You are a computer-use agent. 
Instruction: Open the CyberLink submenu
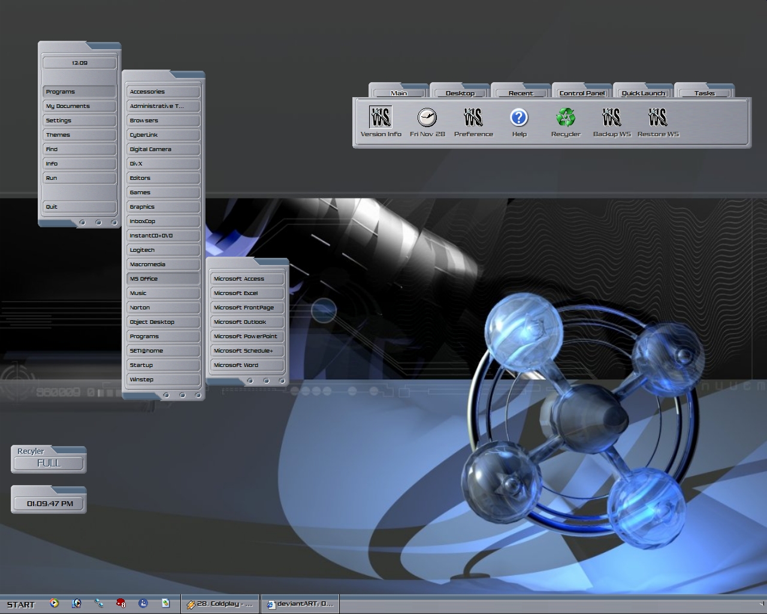click(x=164, y=135)
